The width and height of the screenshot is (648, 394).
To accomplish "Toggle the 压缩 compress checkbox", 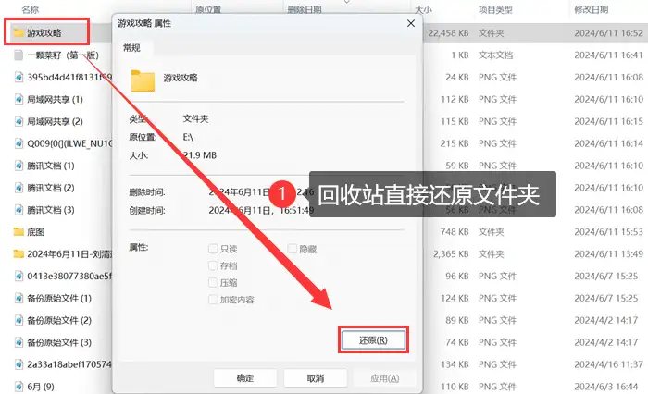I will click(213, 282).
